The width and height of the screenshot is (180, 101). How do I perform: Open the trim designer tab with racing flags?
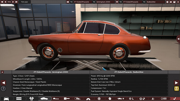click(x=32, y=99)
